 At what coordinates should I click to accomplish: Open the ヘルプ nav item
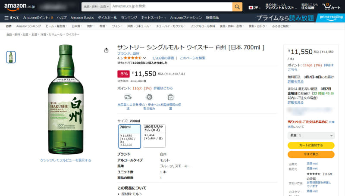pyautogui.click(x=62, y=18)
